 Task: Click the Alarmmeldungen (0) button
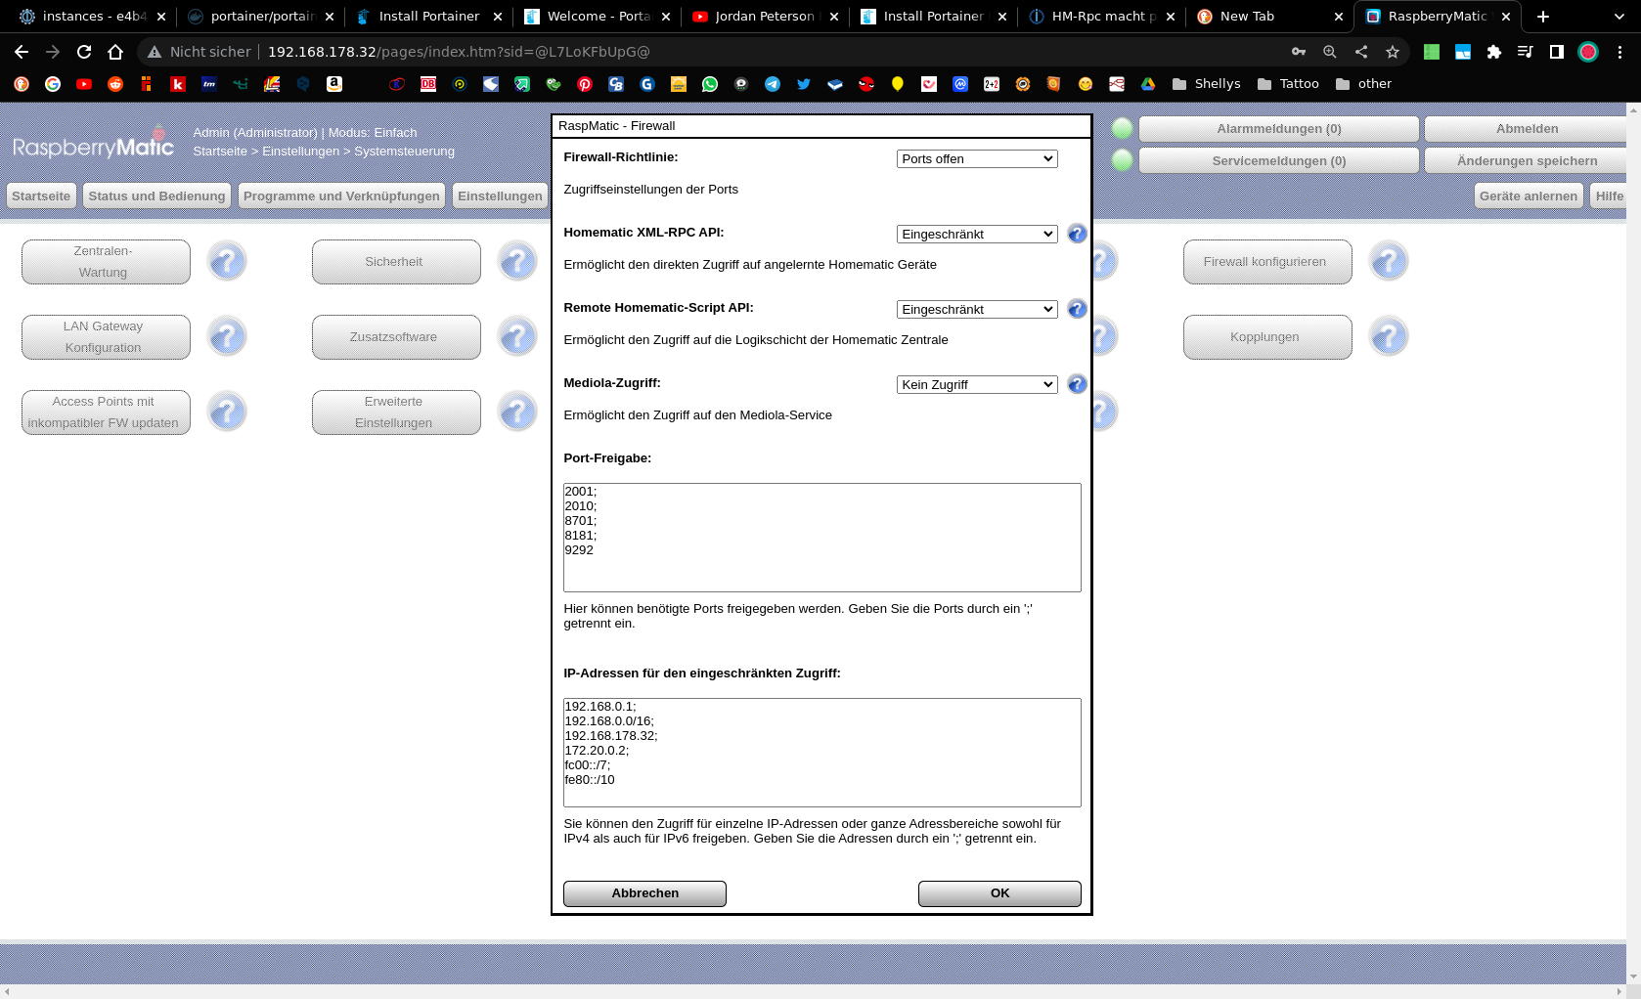1279,129
